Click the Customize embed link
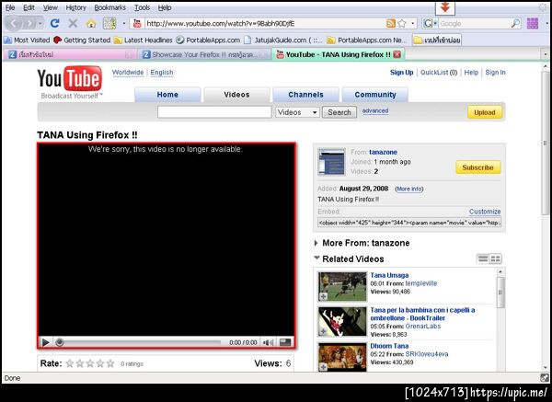This screenshot has height=402, width=552. (485, 212)
